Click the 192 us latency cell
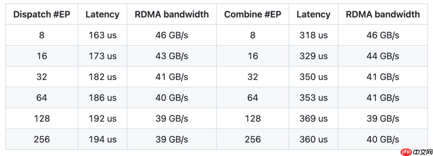The height and width of the screenshot is (156, 433). (103, 118)
